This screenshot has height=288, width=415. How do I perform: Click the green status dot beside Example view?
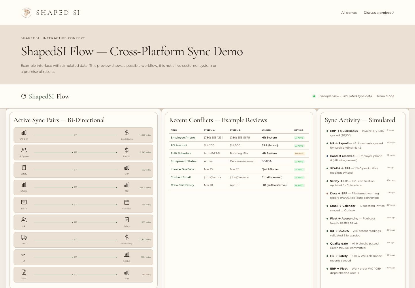[x=314, y=96]
